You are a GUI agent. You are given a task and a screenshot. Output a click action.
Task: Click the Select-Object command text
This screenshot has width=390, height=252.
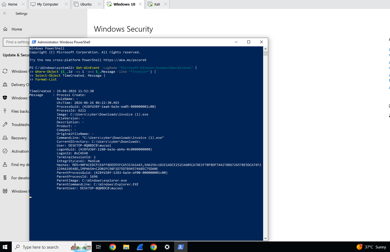(48, 75)
